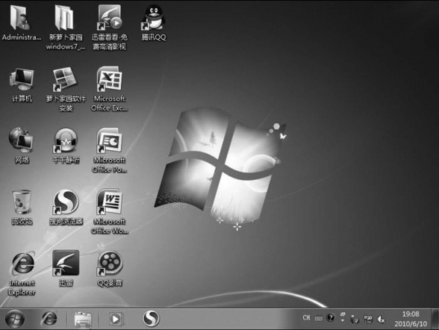The width and height of the screenshot is (439, 330).
Task: Open the file explorer taskbar icon
Action: [x=83, y=319]
